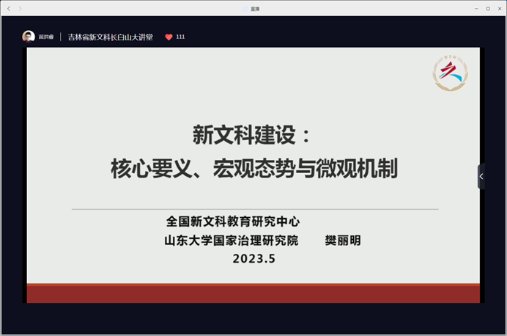This screenshot has width=507, height=336.
Task: Click the red footer bar of slide
Action: 253,293
